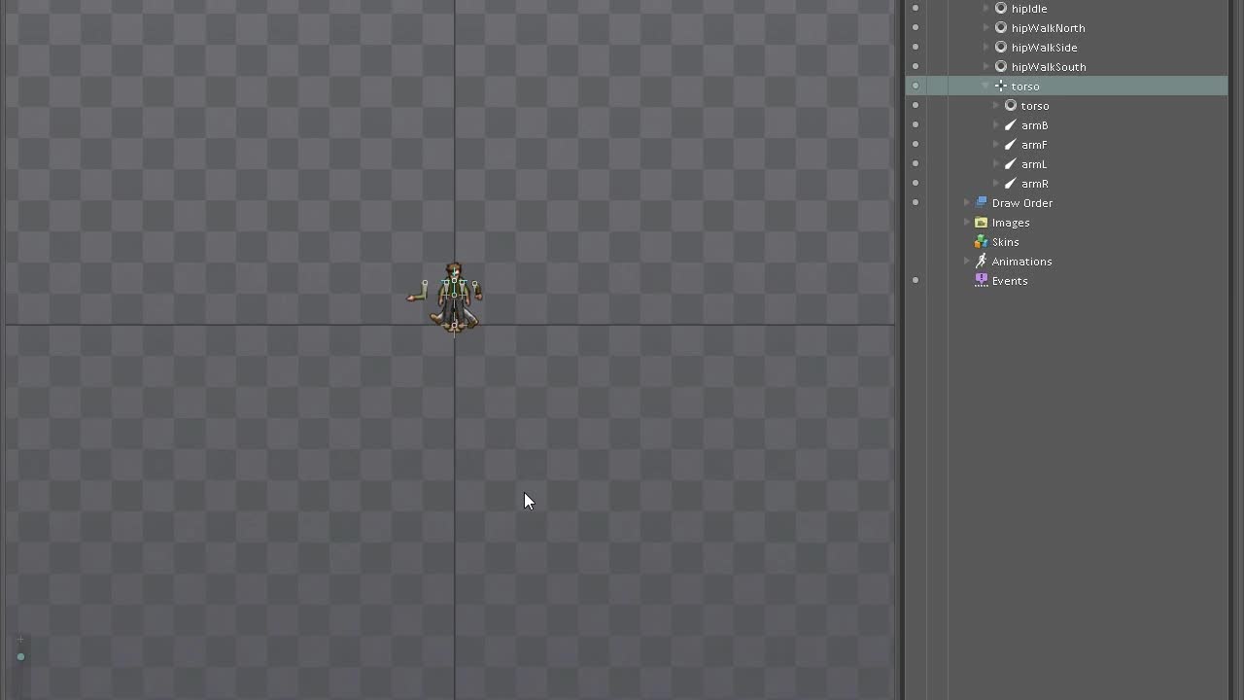Click the torso bone crosshair icon

[1001, 87]
